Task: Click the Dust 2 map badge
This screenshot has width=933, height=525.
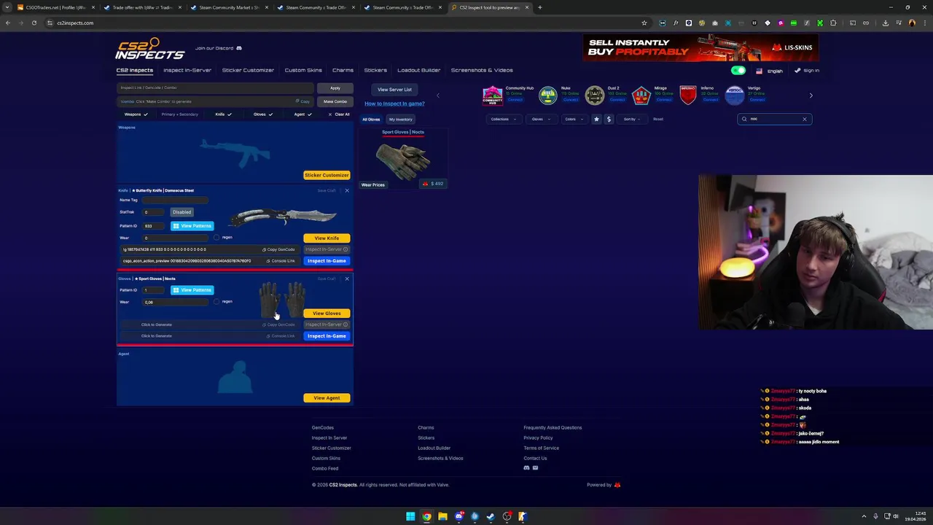Action: coord(595,95)
